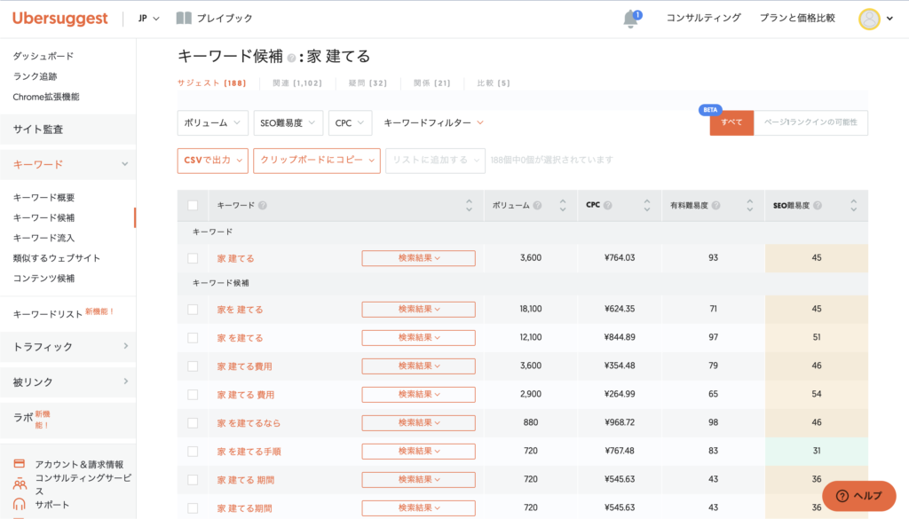The height and width of the screenshot is (519, 909).
Task: Check the box for 家 を建てるなら row
Action: [x=193, y=423]
